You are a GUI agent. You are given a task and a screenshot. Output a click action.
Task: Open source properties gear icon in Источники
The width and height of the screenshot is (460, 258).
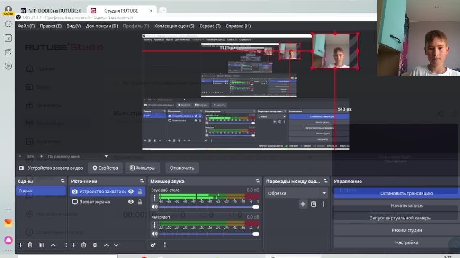95,245
